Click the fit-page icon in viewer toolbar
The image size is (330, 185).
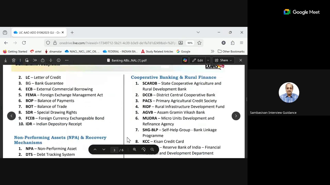(x=51, y=60)
